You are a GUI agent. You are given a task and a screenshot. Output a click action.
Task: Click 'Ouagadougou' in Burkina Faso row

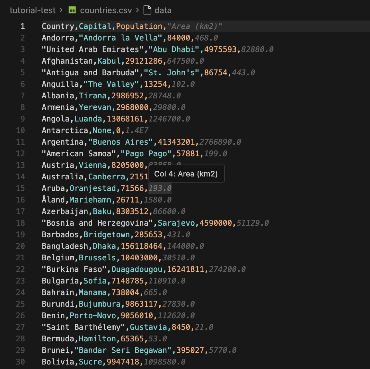click(137, 269)
